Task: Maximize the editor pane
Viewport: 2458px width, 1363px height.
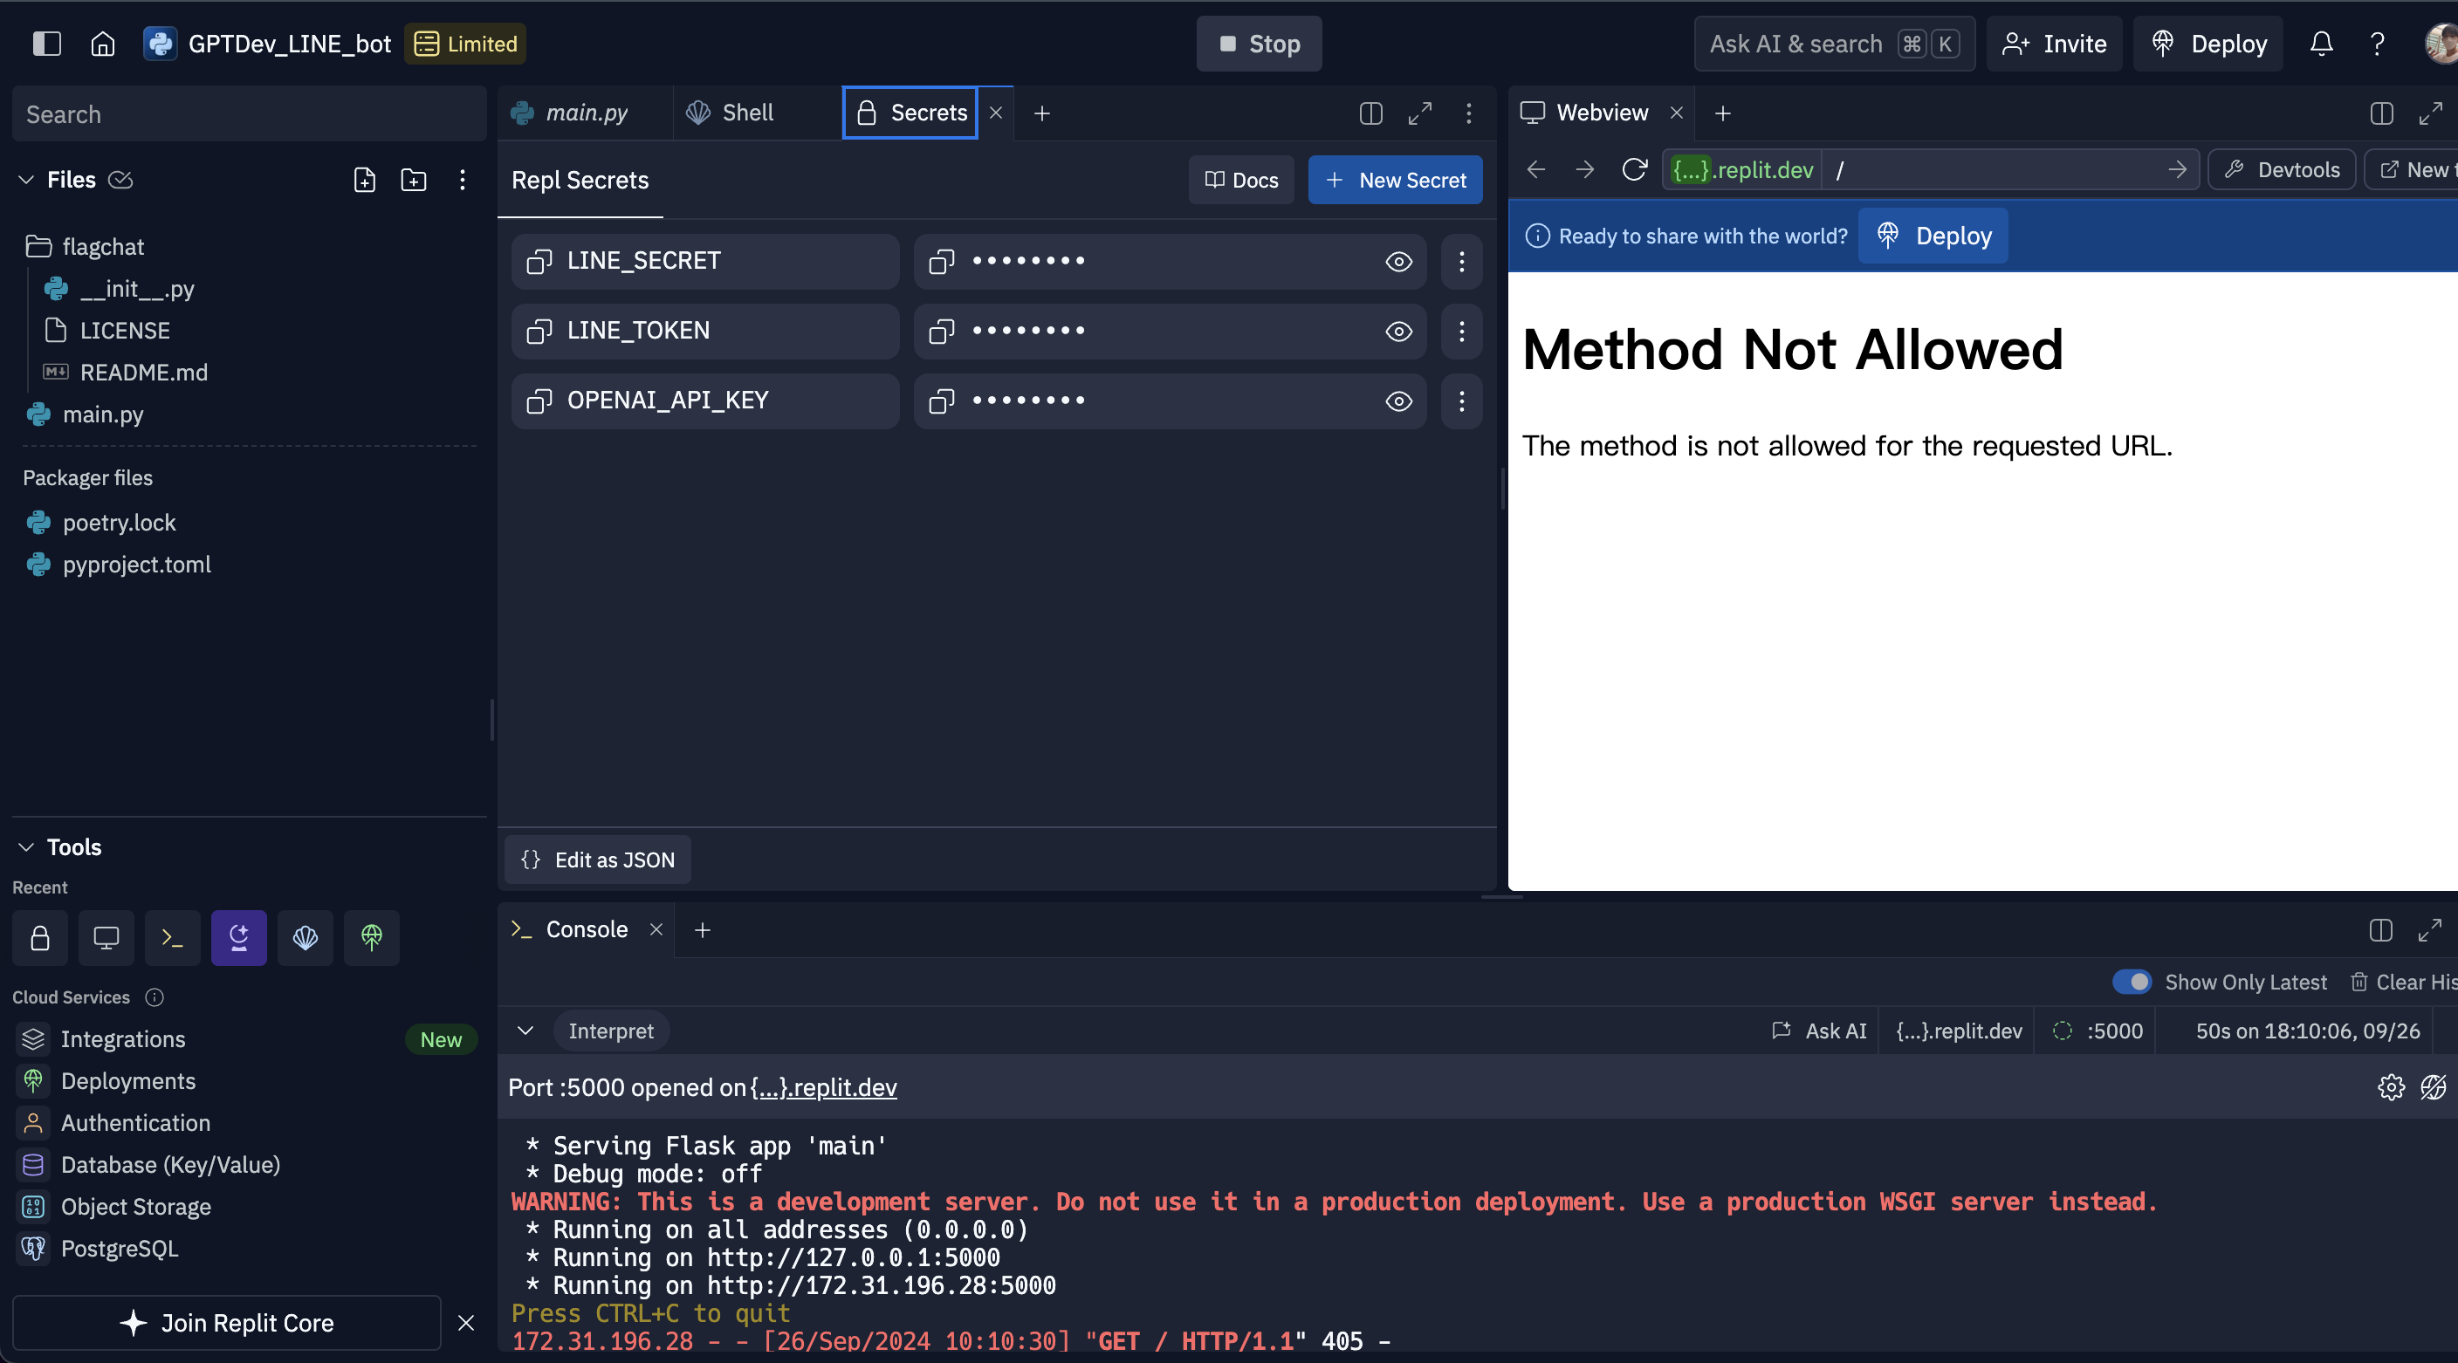Action: (x=1419, y=113)
